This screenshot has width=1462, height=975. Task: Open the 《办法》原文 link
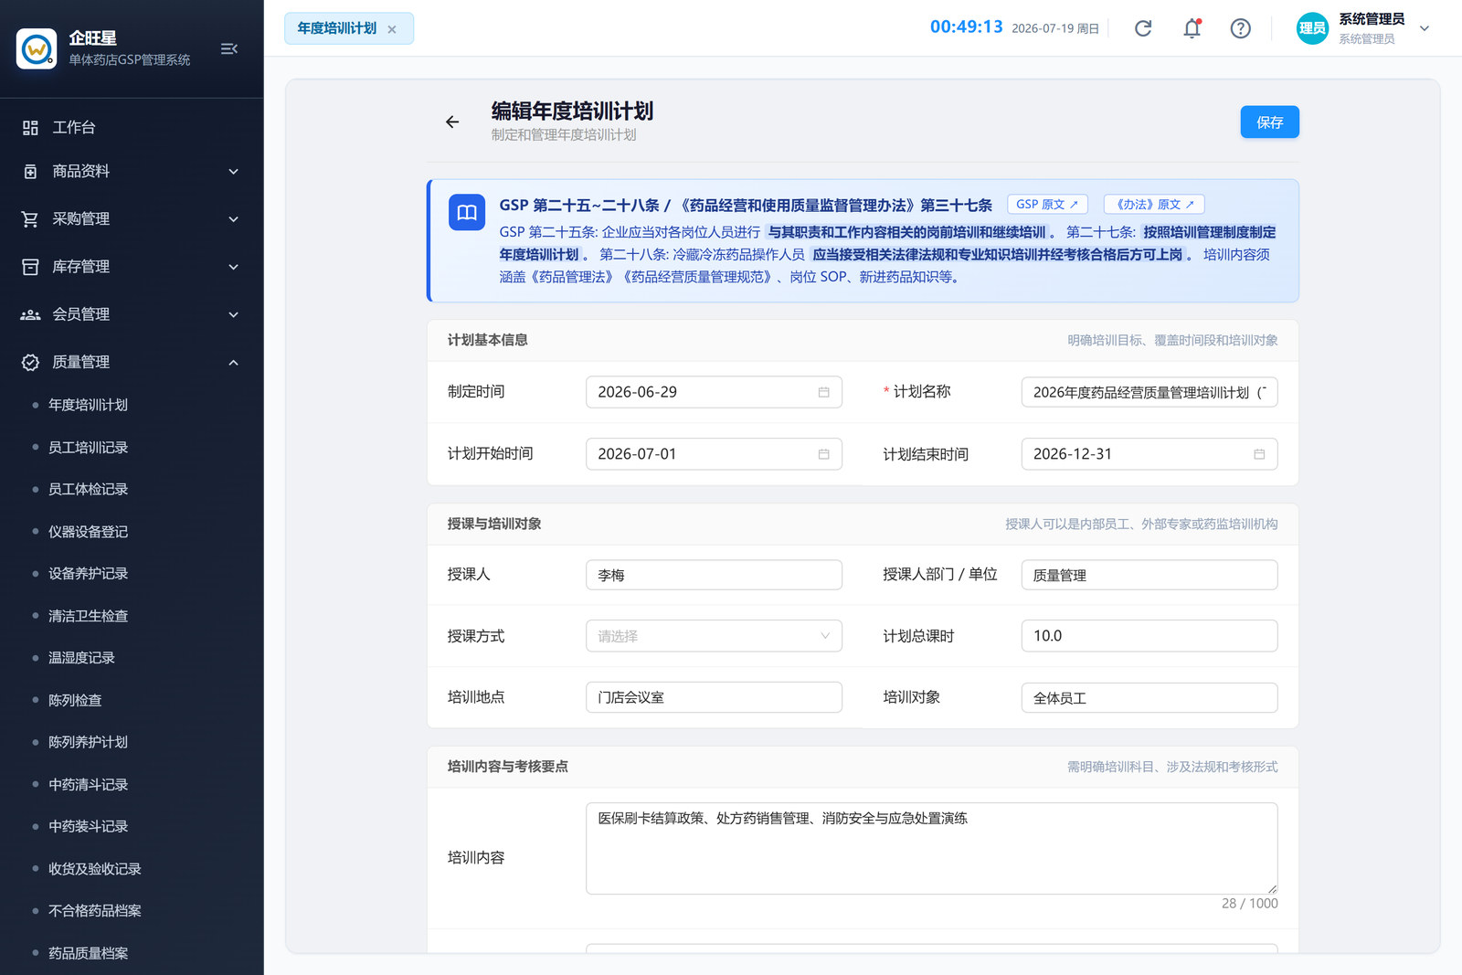(x=1154, y=205)
